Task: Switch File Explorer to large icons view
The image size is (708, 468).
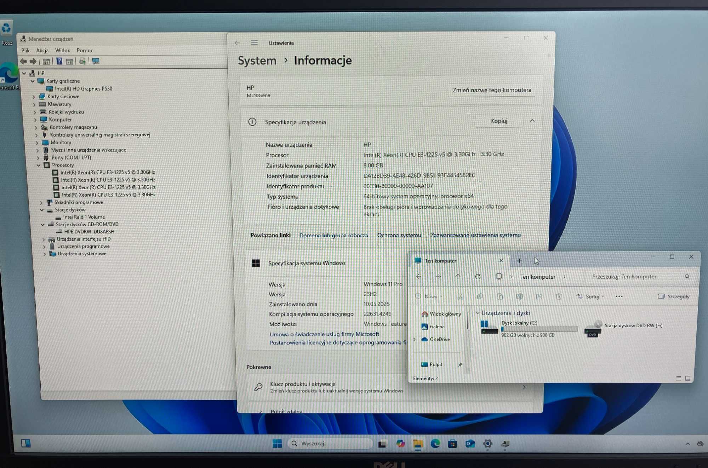Action: click(687, 378)
